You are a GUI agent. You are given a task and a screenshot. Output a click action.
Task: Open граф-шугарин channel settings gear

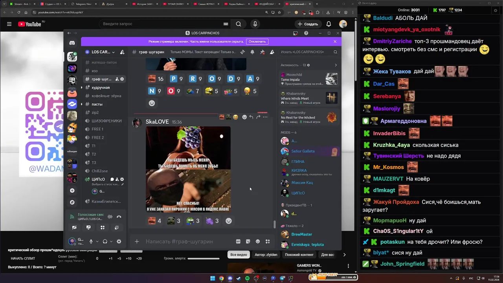point(122,79)
